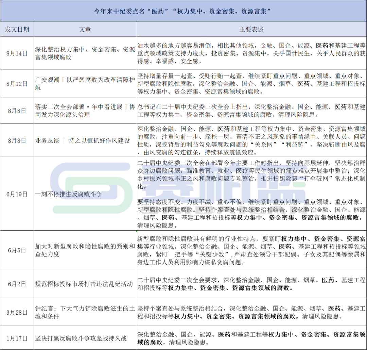Click the 1月17日 date cell
The width and height of the screenshot is (367, 350).
[17, 338]
